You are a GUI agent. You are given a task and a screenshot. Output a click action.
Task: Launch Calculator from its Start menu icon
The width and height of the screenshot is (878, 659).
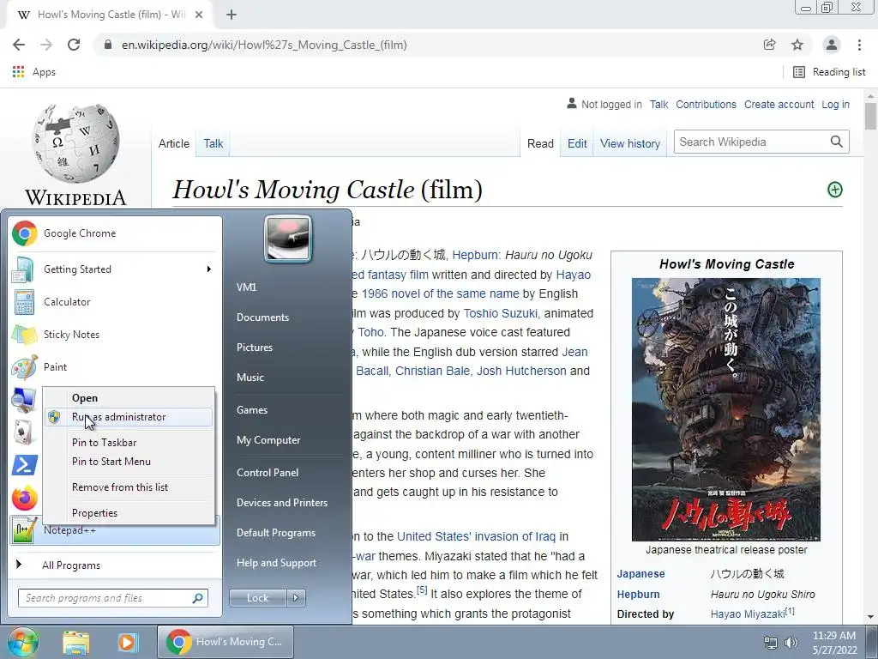(24, 302)
